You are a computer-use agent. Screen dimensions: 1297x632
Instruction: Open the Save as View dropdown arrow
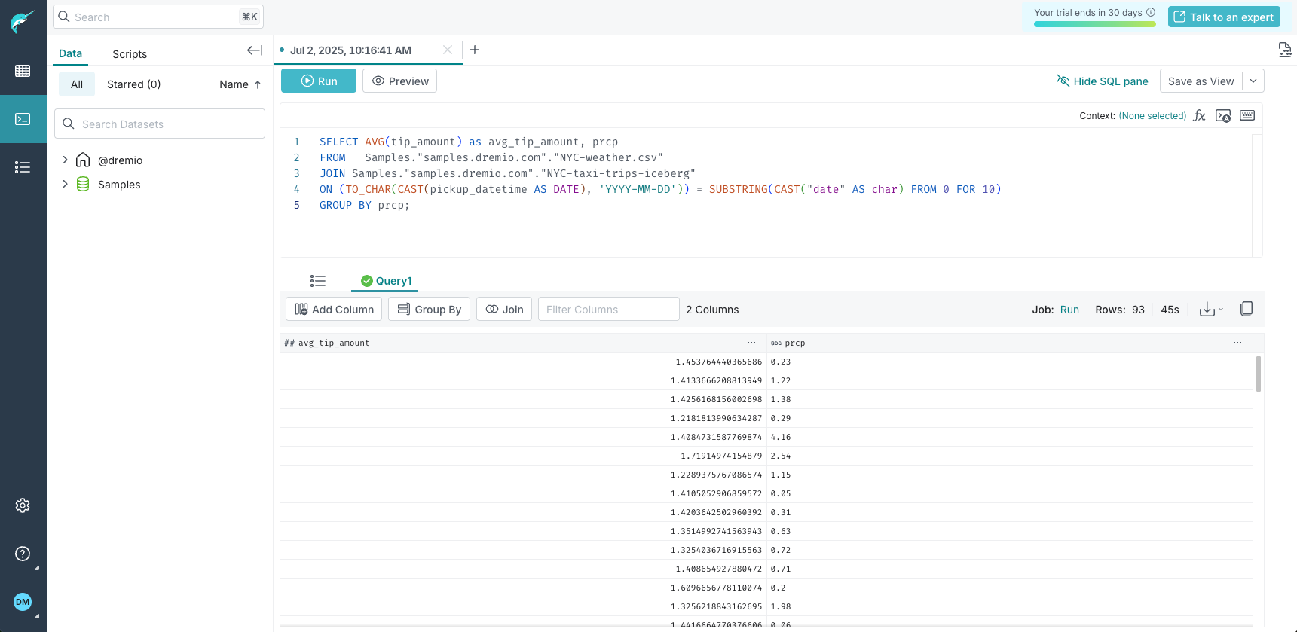[x=1253, y=81]
